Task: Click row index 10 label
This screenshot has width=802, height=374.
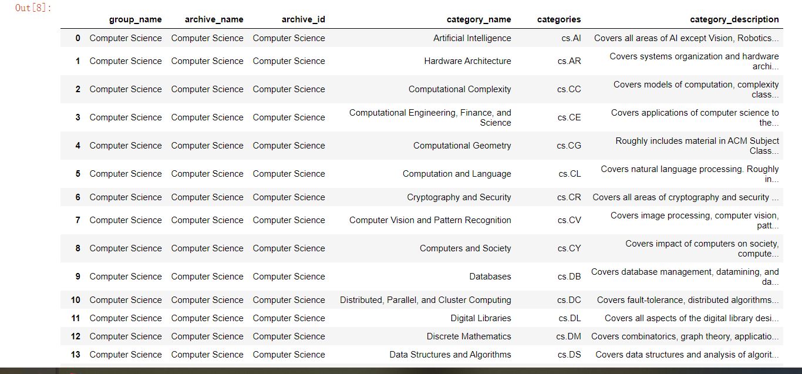Action: 76,300
